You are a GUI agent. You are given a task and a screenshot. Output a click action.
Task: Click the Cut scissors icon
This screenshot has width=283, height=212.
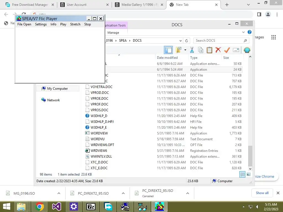(x=192, y=50)
